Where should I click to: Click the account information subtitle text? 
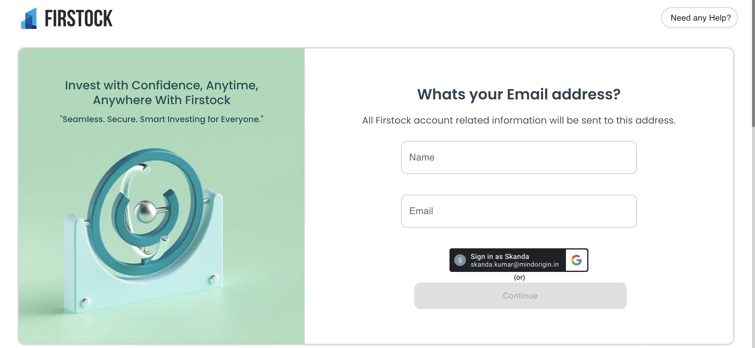[x=519, y=120]
